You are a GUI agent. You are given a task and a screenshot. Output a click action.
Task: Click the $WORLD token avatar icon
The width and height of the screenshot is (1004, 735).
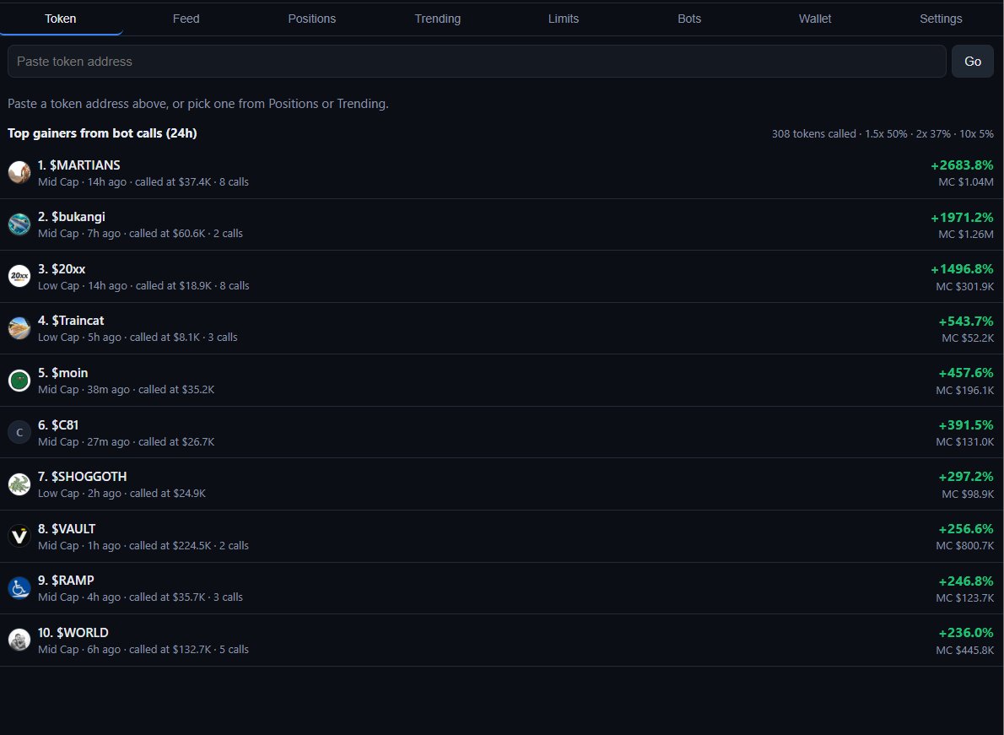(19, 640)
